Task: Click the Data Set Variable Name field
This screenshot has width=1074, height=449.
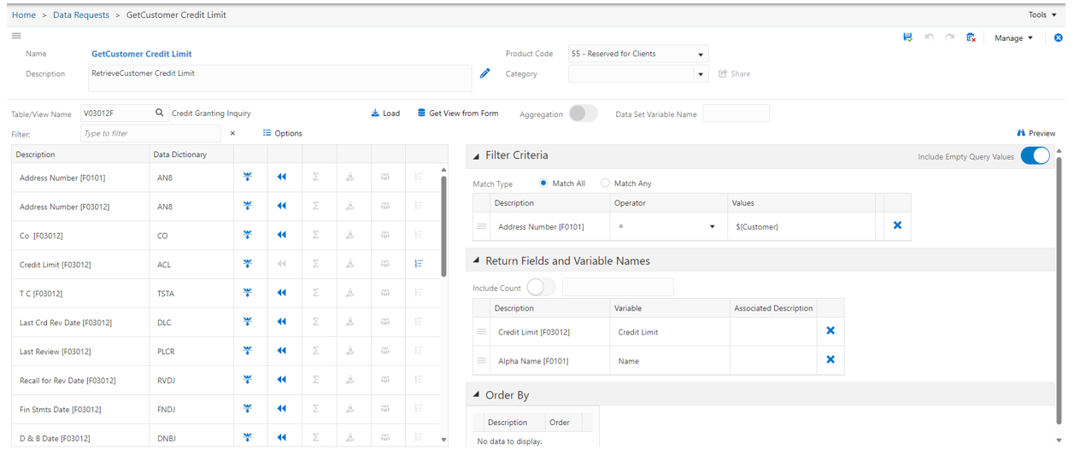Action: click(x=737, y=114)
